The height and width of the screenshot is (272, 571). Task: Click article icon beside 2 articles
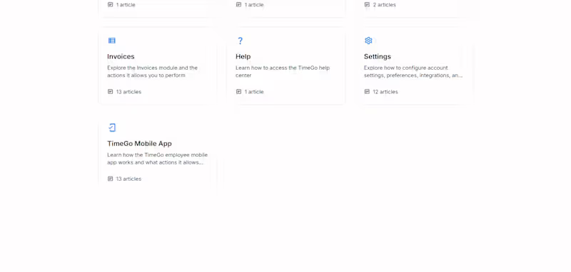pos(367,5)
